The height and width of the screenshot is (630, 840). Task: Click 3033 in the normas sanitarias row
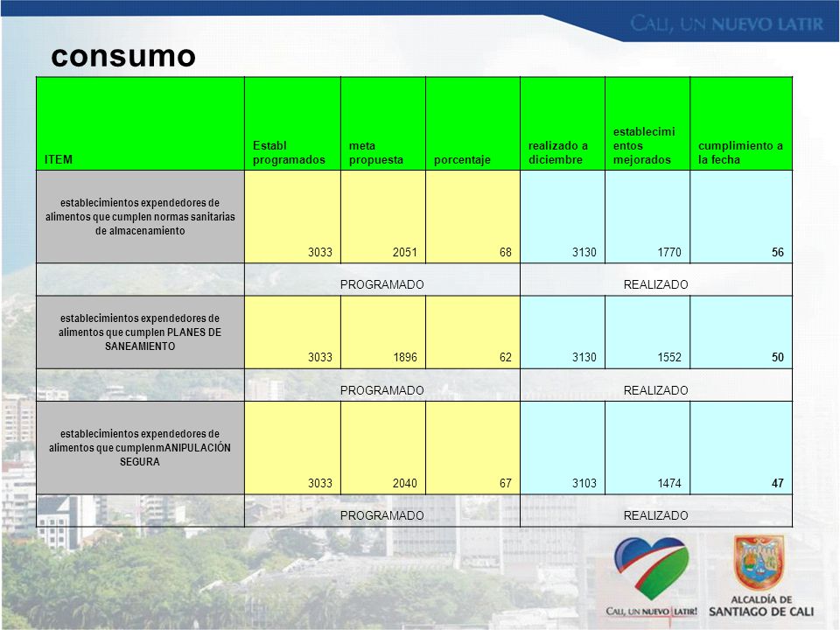click(320, 252)
